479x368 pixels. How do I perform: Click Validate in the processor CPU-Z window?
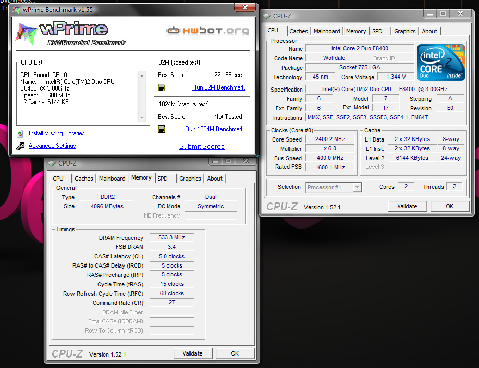(407, 206)
